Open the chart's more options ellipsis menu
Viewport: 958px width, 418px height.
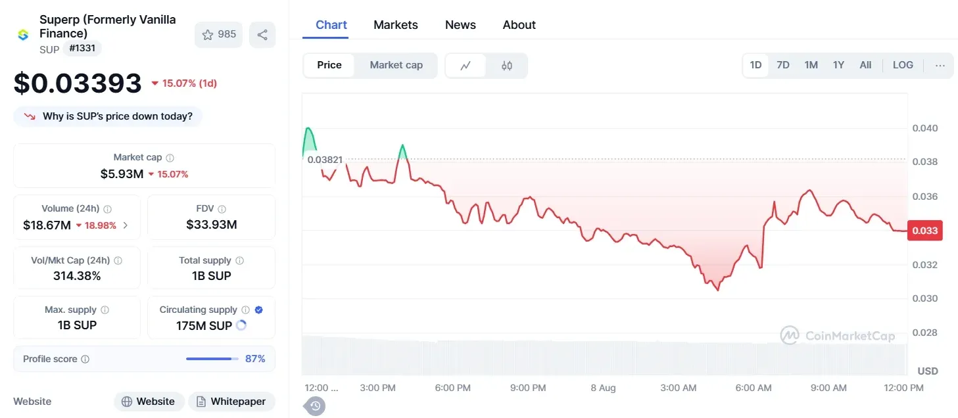940,65
